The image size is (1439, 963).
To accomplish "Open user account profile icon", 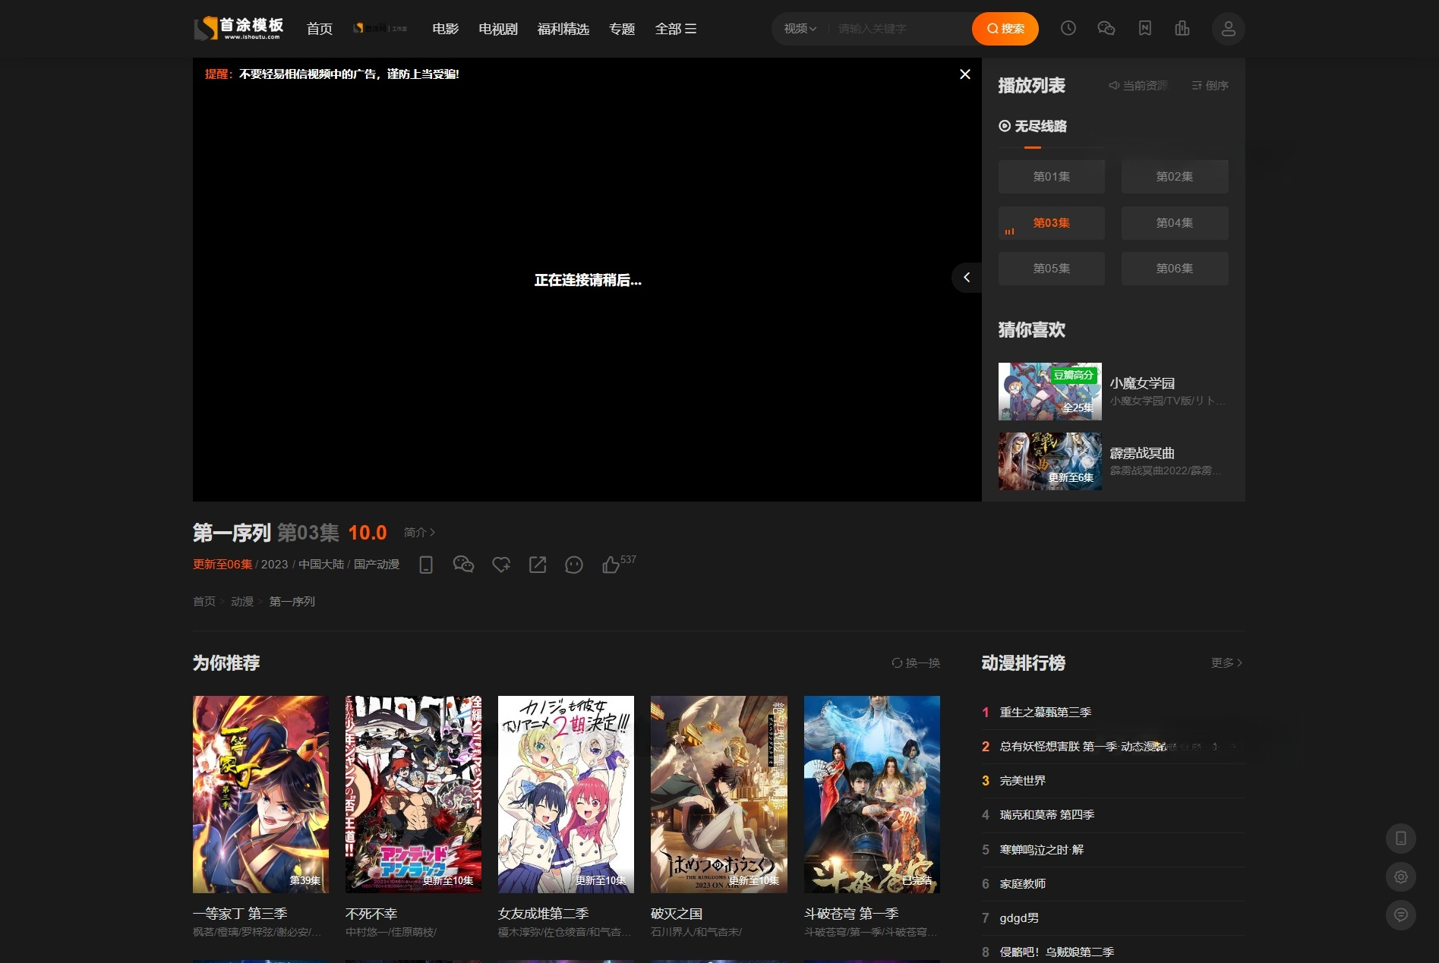I will click(x=1228, y=28).
